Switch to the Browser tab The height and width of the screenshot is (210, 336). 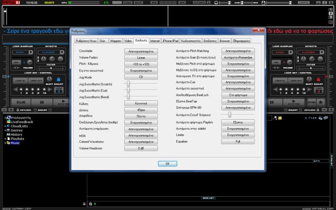click(x=225, y=41)
